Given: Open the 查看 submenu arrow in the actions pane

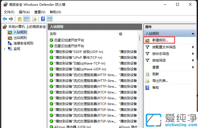Looking at the screenshot, I should (193, 67).
